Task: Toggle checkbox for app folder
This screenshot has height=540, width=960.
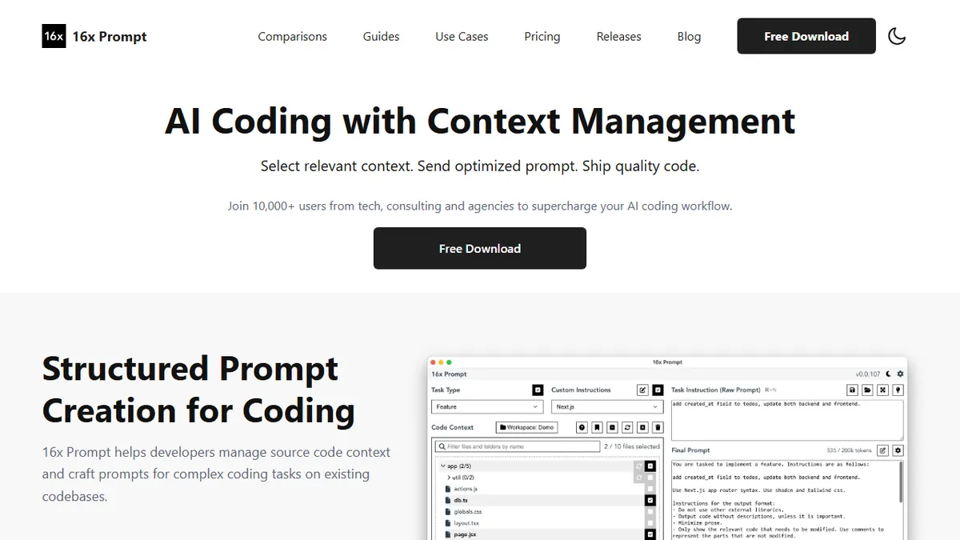Action: click(650, 466)
